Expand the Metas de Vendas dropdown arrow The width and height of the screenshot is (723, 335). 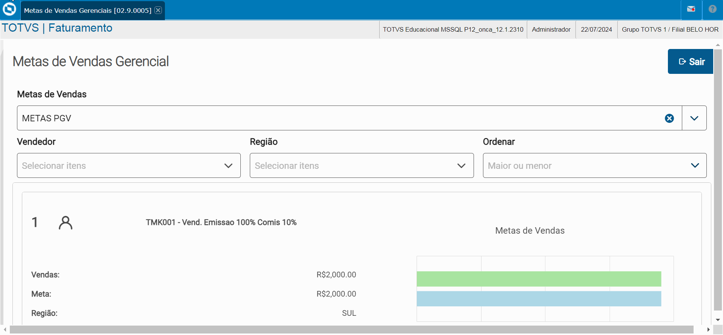[694, 118]
